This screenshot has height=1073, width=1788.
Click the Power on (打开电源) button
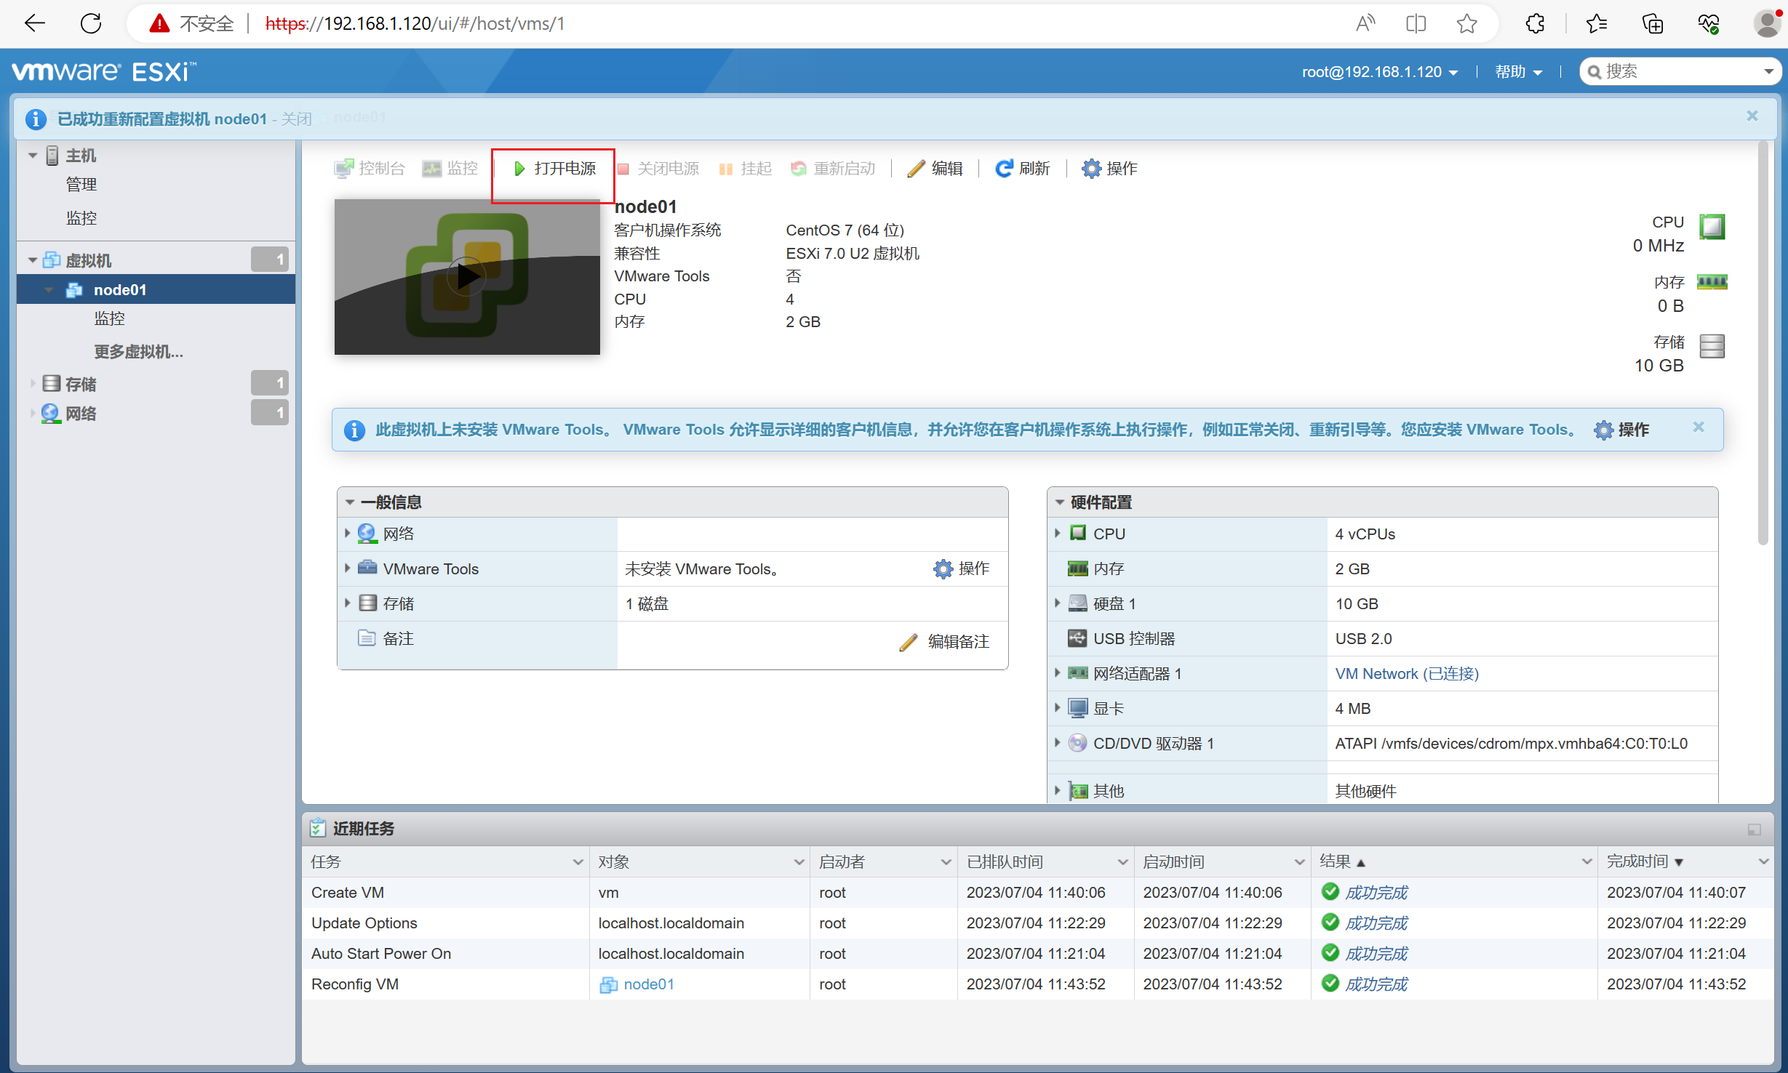click(554, 169)
